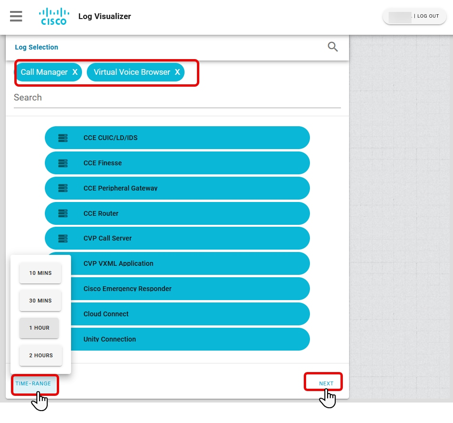Select the 30 MINS time range option
Screen dimensions: 453x423
(x=40, y=301)
